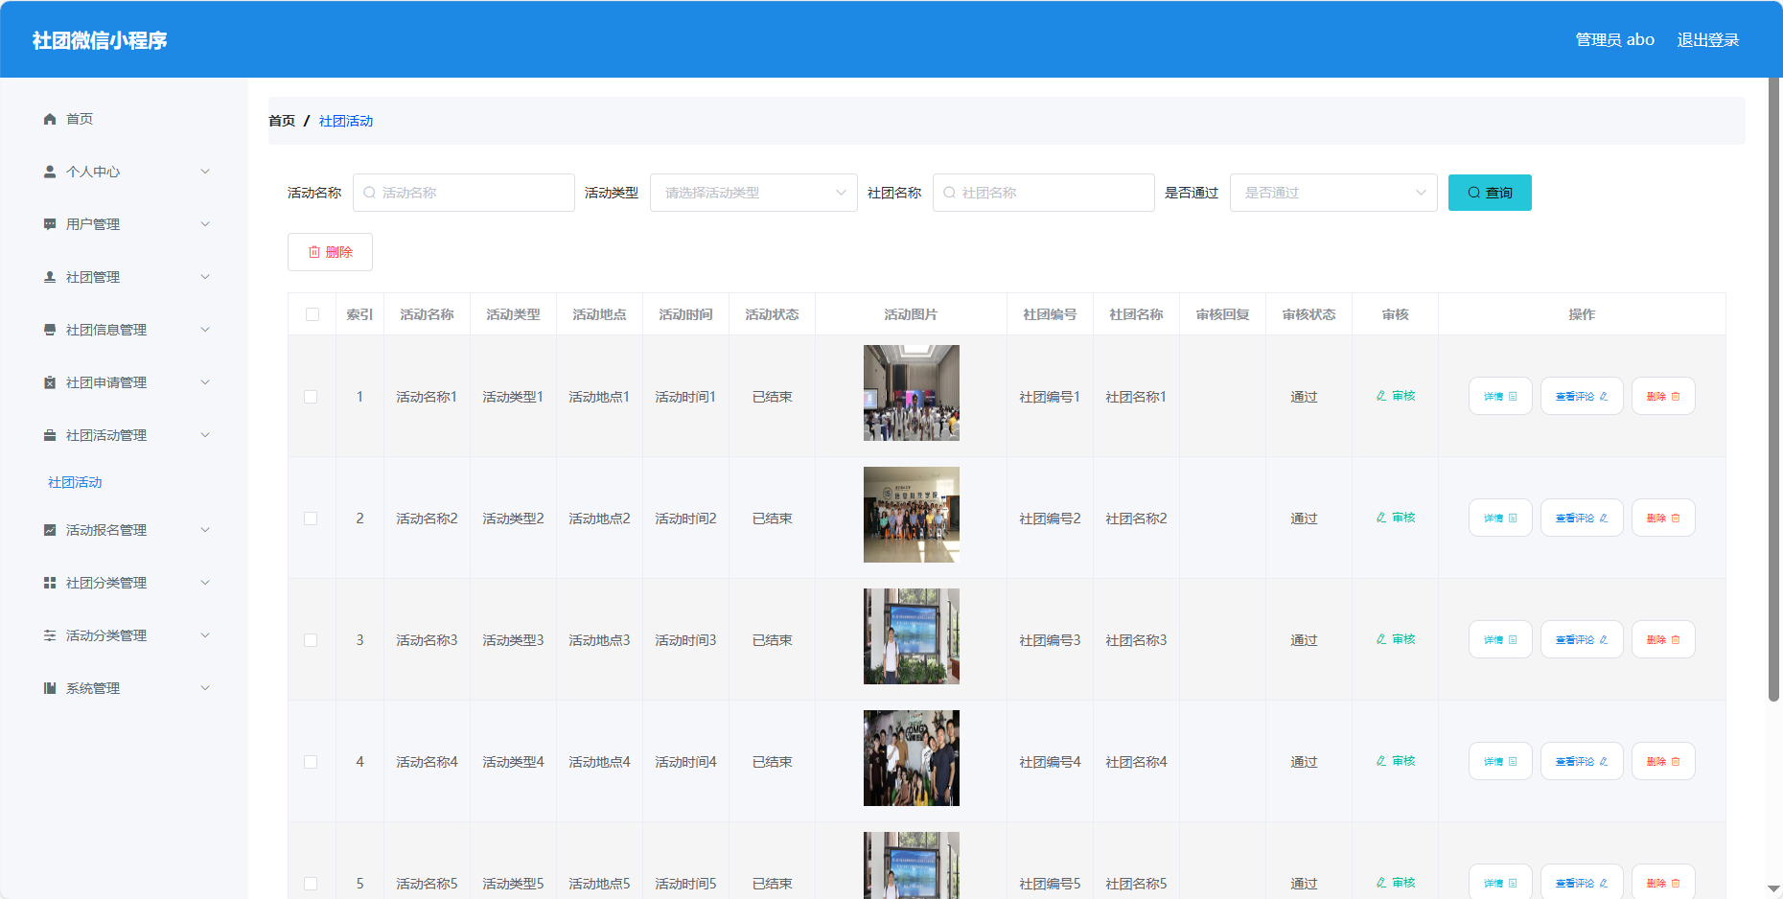This screenshot has height=899, width=1783.
Task: Expand 活动报名管理 with its chevron
Action: click(205, 530)
